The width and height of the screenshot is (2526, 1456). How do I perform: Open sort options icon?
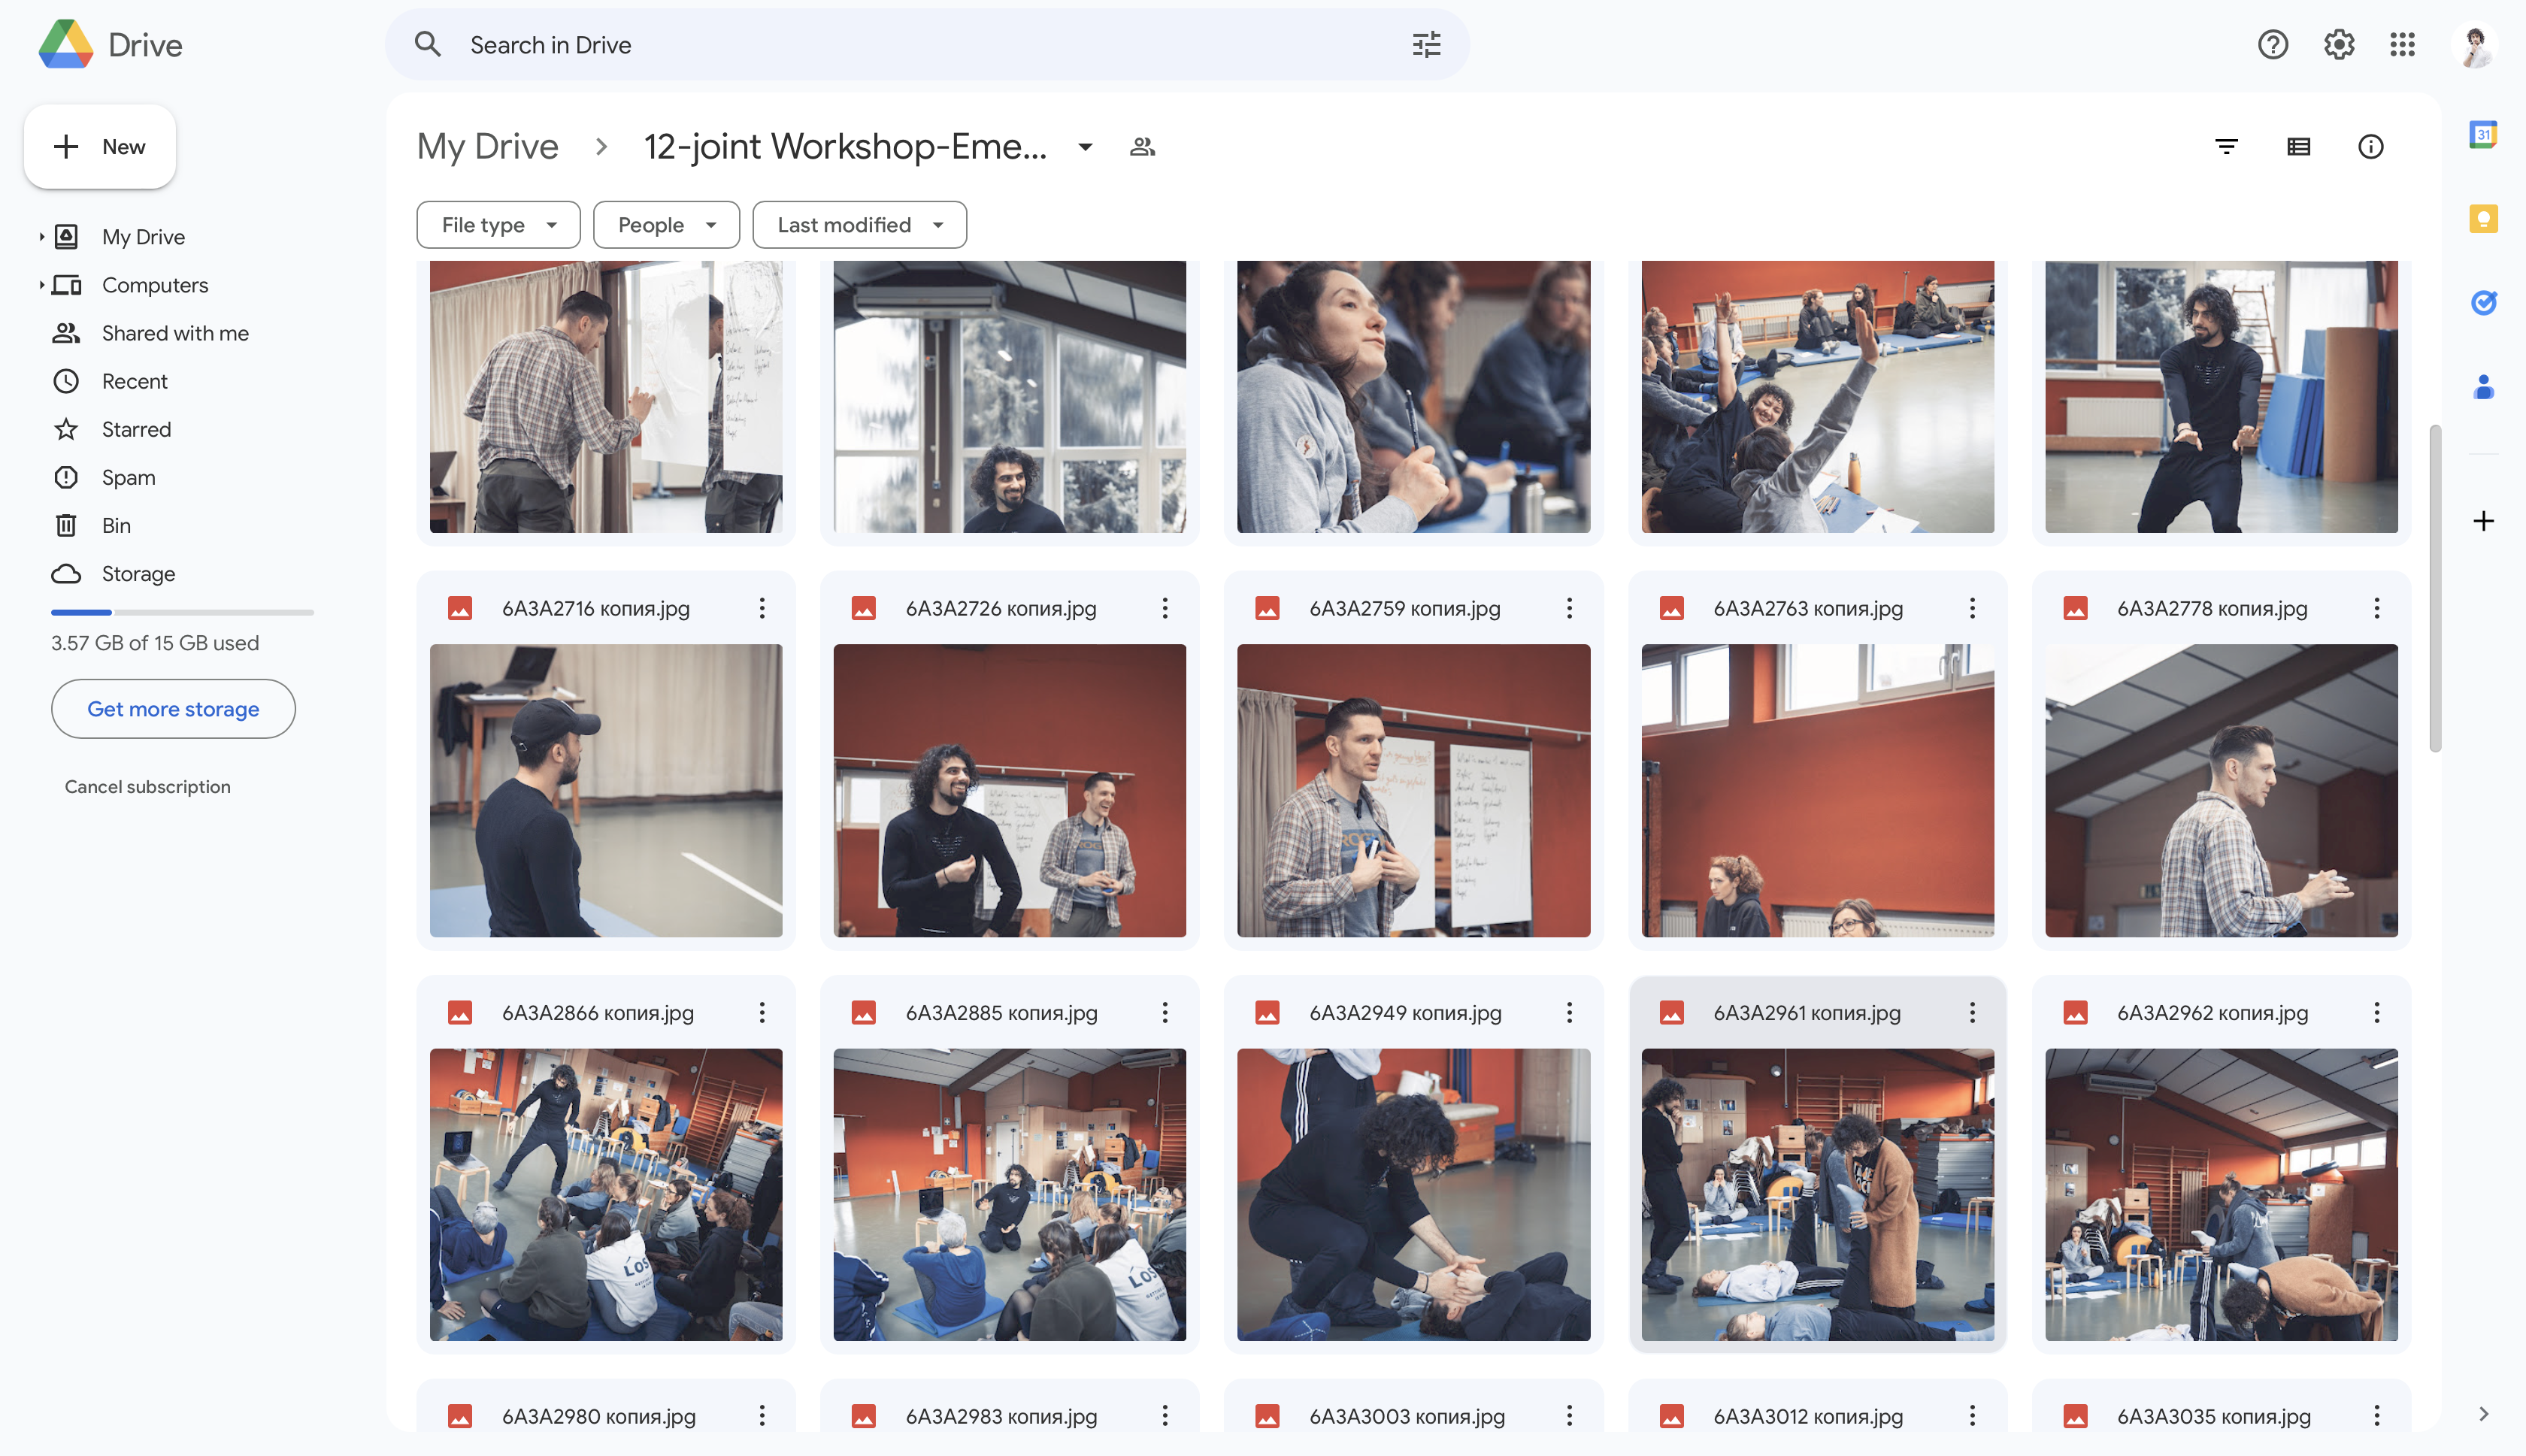2226,147
